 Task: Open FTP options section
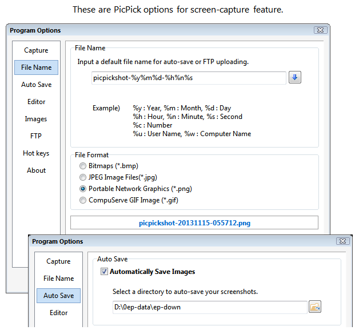(36, 136)
